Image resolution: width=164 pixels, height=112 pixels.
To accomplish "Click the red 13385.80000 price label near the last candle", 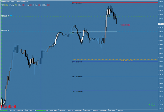I will (125, 25).
